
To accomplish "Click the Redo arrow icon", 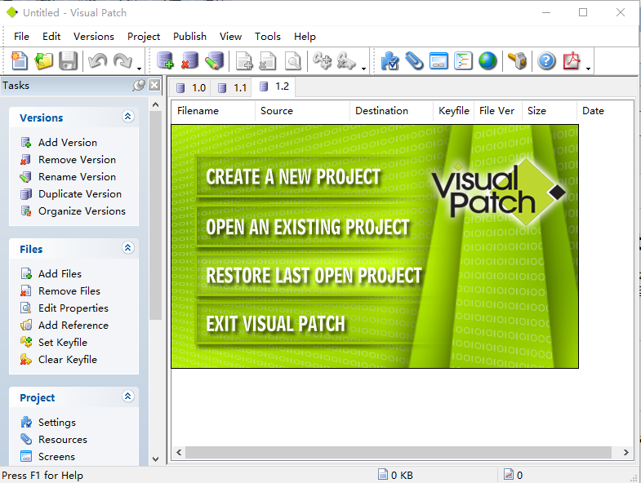I will (122, 61).
